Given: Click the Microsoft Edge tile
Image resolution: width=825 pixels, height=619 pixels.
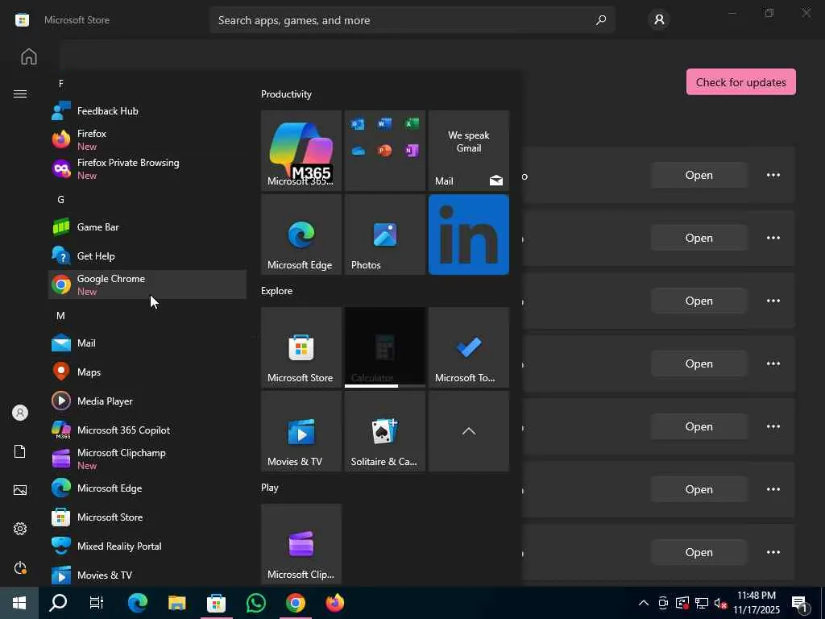Looking at the screenshot, I should [x=301, y=235].
